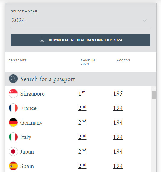Click the Japan flag icon

(x=13, y=151)
